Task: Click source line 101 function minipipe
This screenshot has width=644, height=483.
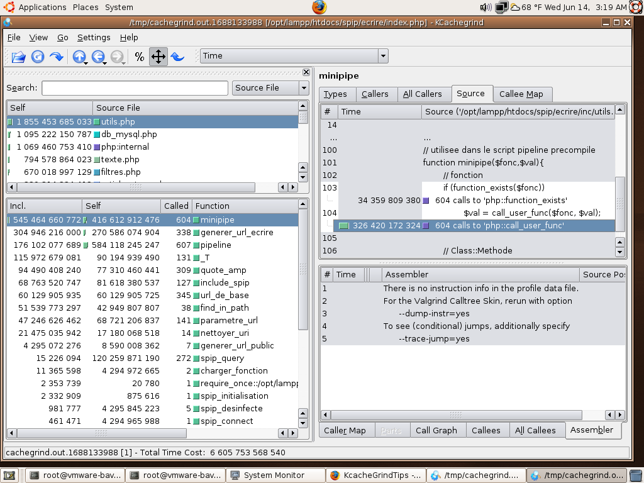Action: point(468,163)
